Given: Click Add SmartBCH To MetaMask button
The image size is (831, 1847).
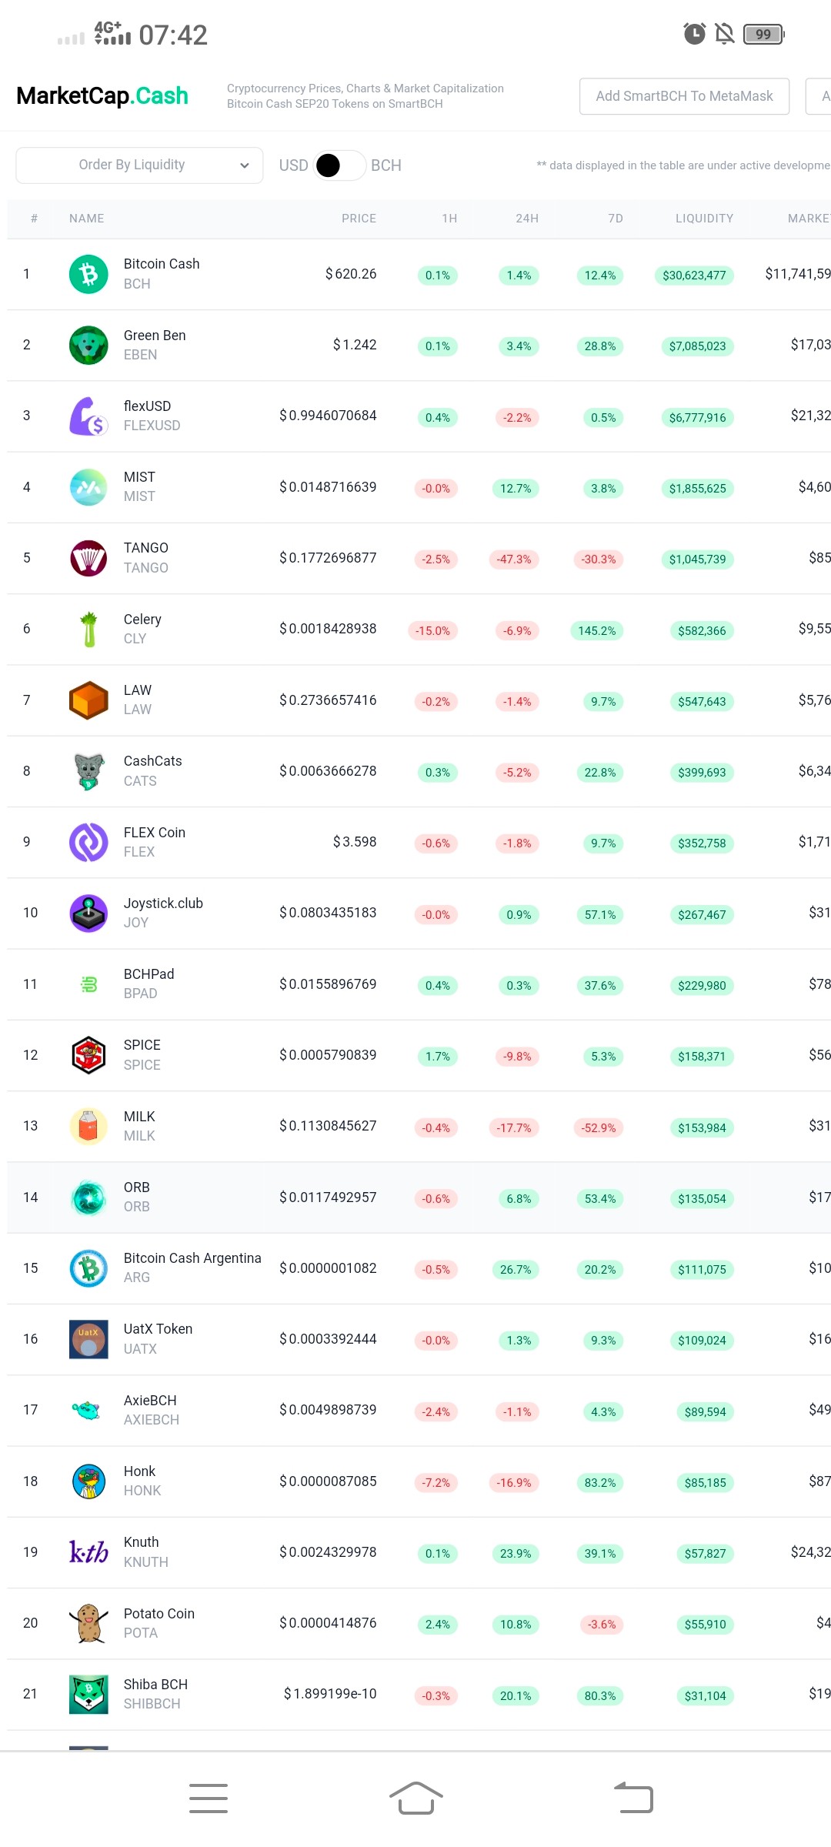Looking at the screenshot, I should click(x=684, y=96).
